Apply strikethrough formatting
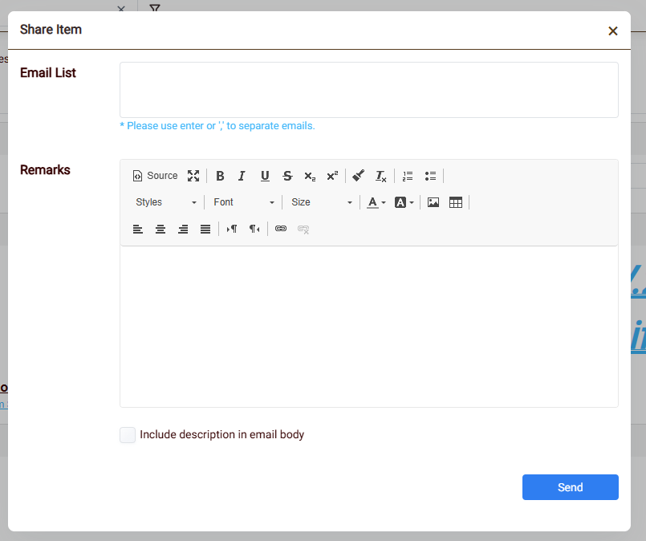 point(287,176)
